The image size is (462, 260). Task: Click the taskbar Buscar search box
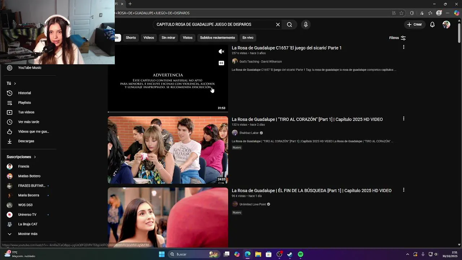(x=195, y=254)
